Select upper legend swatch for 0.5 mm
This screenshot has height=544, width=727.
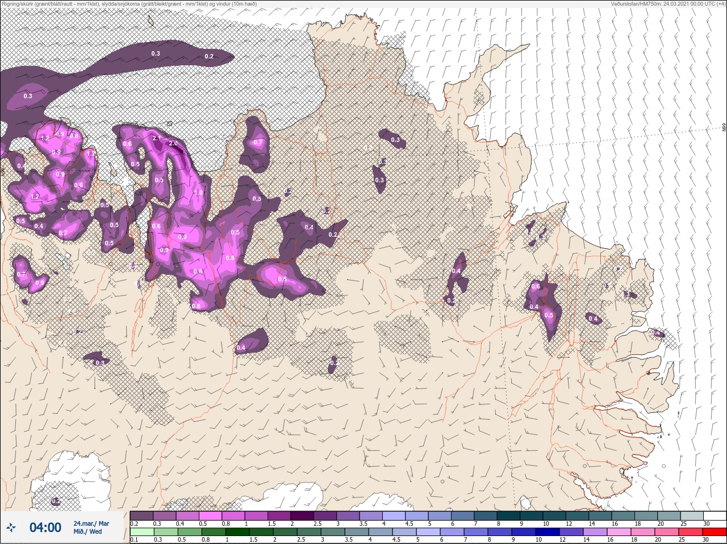pos(210,515)
